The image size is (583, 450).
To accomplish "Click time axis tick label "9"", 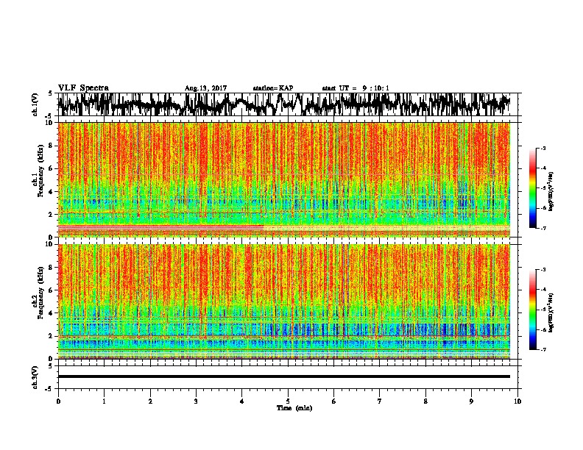I will point(471,401).
